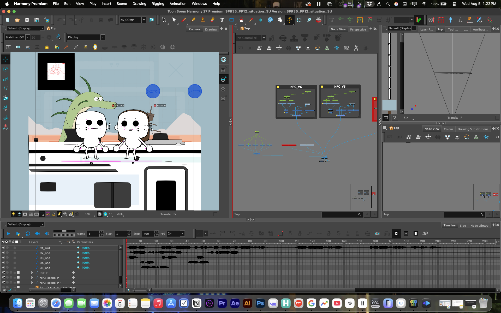The image size is (501, 313).
Task: Toggle visibility of REF-P layer
Action: (x=4, y=272)
